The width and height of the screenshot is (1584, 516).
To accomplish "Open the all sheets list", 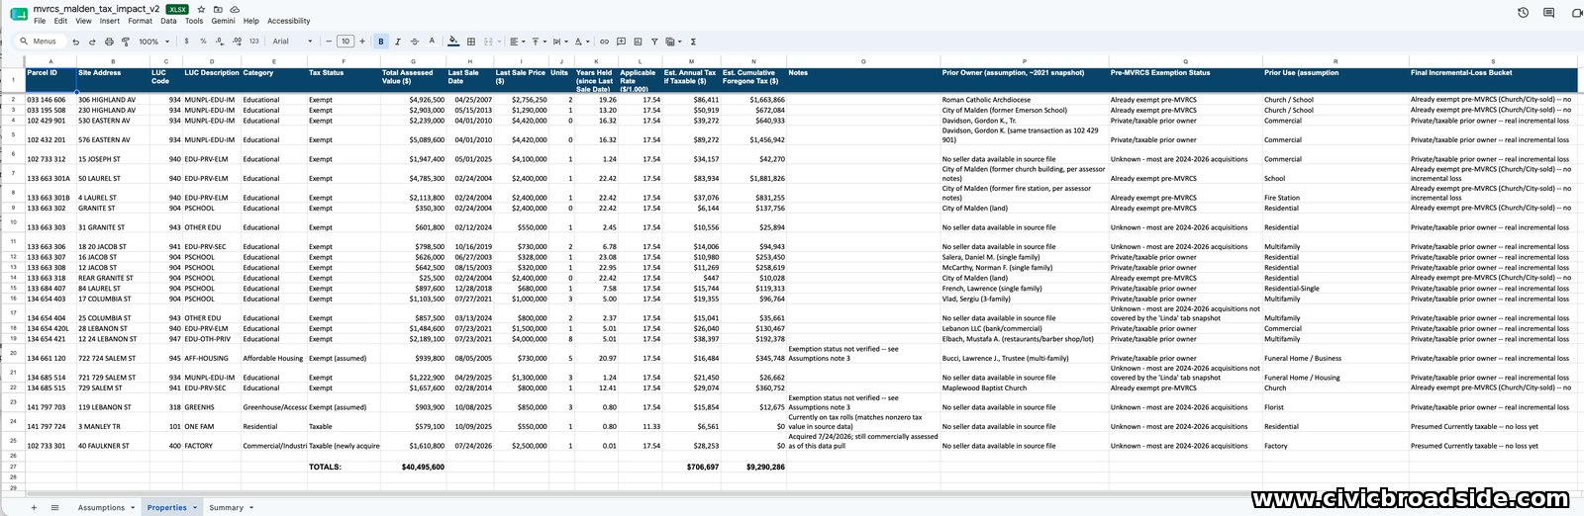I will 54,507.
